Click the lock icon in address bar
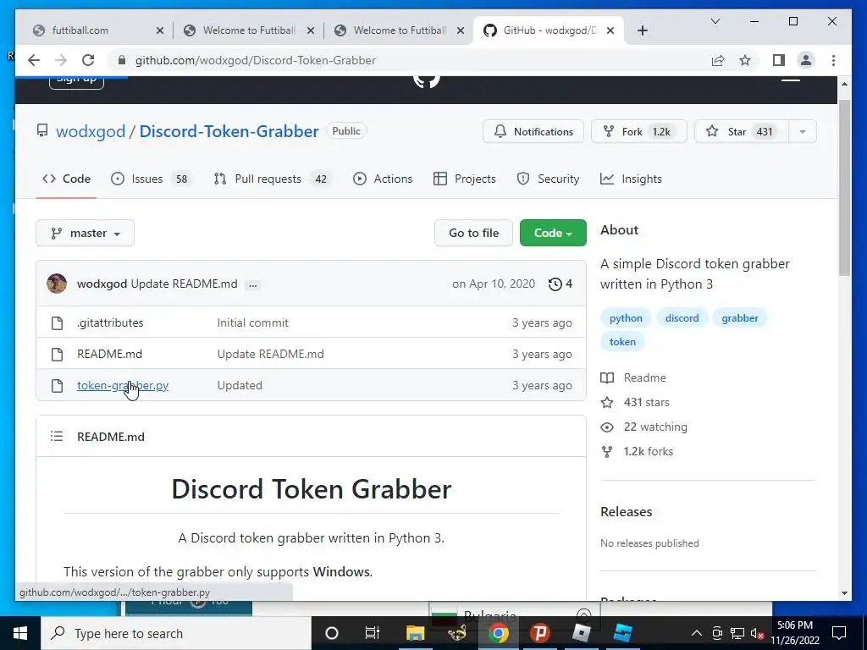The width and height of the screenshot is (867, 650). [122, 60]
